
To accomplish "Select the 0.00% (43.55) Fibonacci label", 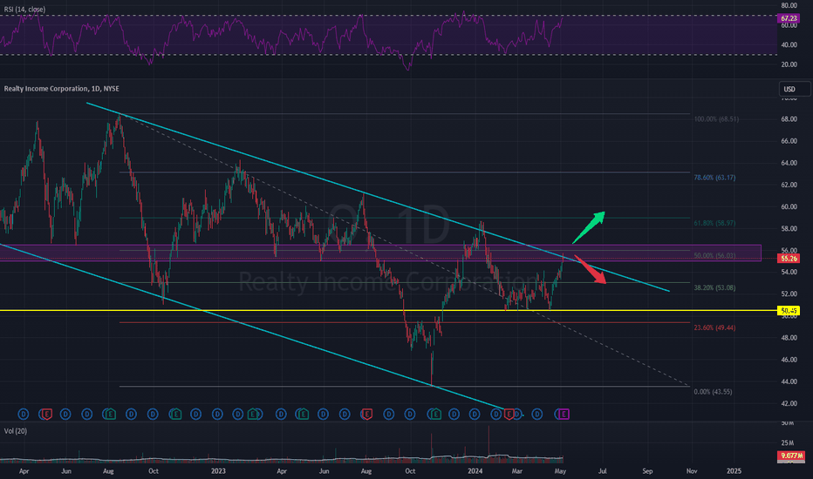I will [x=713, y=392].
